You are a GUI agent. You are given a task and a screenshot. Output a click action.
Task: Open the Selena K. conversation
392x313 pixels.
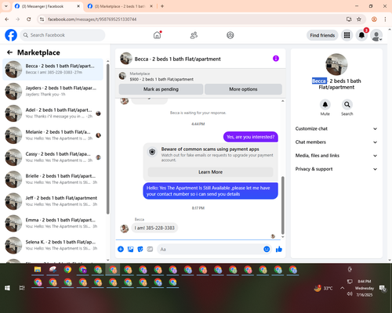click(x=53, y=246)
